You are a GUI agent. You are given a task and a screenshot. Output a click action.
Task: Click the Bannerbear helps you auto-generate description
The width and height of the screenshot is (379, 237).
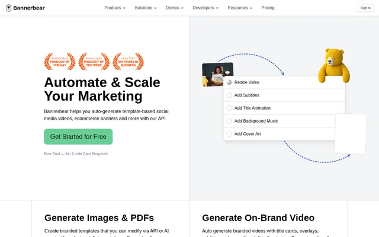coord(106,115)
